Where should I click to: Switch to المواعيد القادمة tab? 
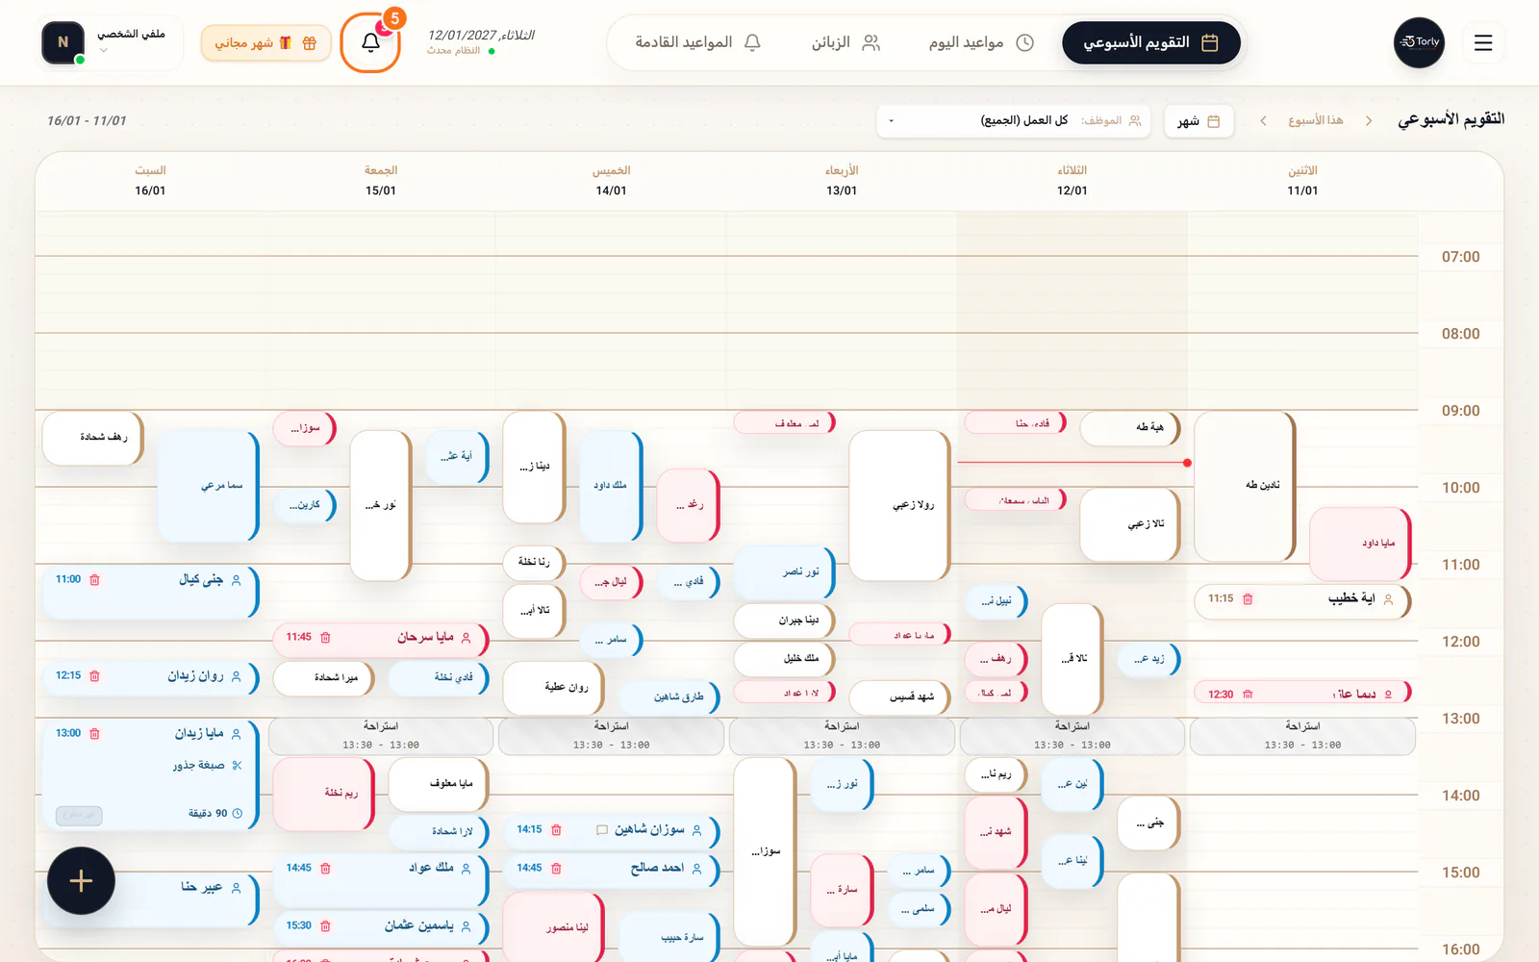[698, 42]
